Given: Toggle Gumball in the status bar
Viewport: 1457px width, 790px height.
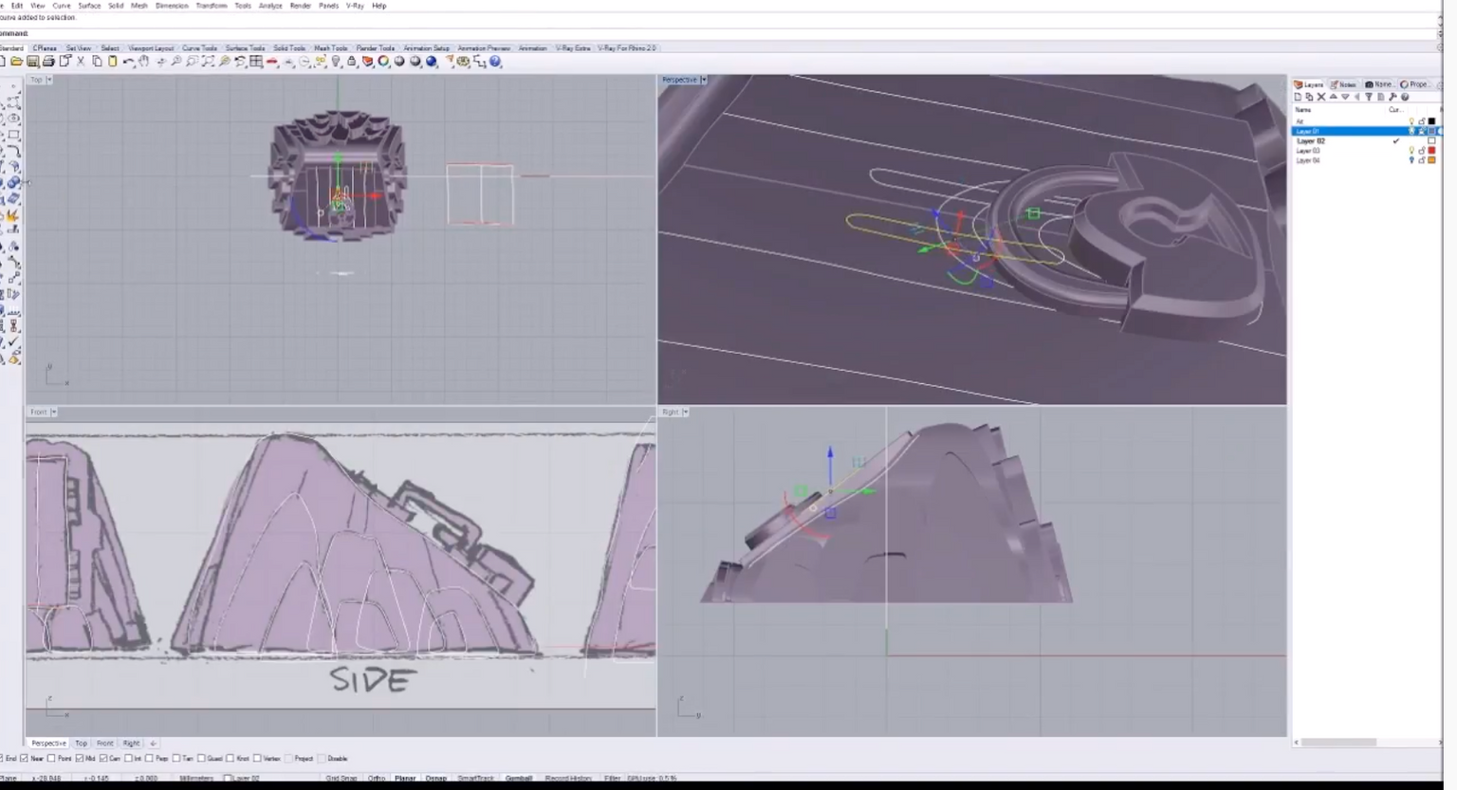Looking at the screenshot, I should [518, 778].
